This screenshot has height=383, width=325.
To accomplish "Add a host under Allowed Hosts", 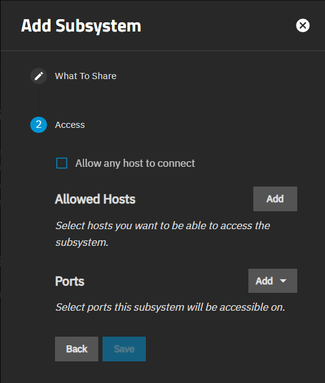I will tap(275, 199).
